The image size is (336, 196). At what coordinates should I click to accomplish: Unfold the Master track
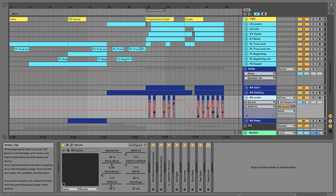[x=245, y=133]
